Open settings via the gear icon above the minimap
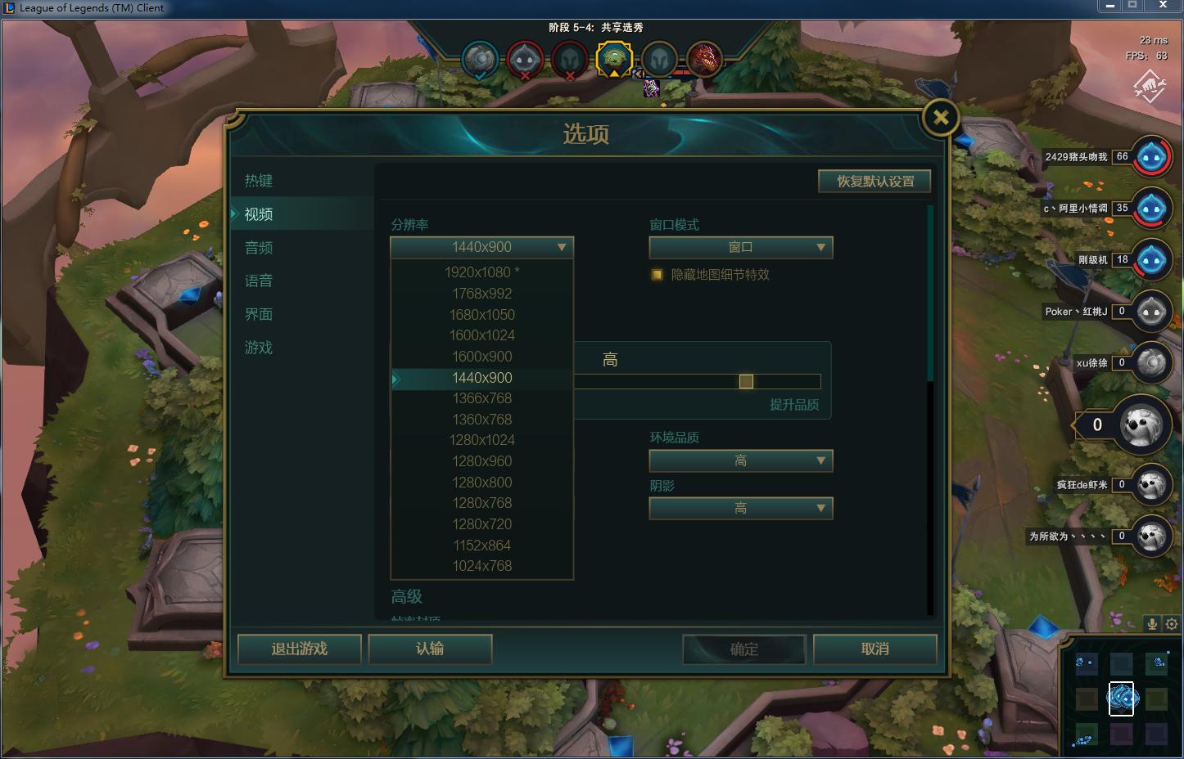 1172,624
